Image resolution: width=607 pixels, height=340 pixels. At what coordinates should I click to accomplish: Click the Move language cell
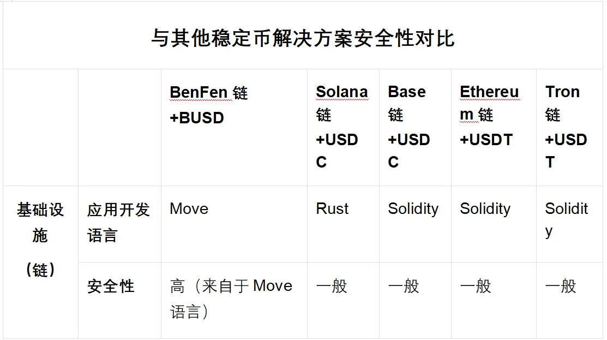[x=189, y=209]
